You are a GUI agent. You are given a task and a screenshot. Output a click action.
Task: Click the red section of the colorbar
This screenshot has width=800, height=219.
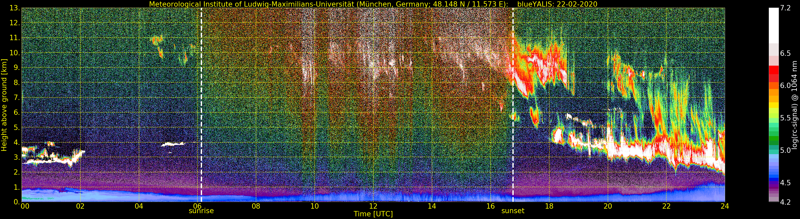tap(774, 73)
